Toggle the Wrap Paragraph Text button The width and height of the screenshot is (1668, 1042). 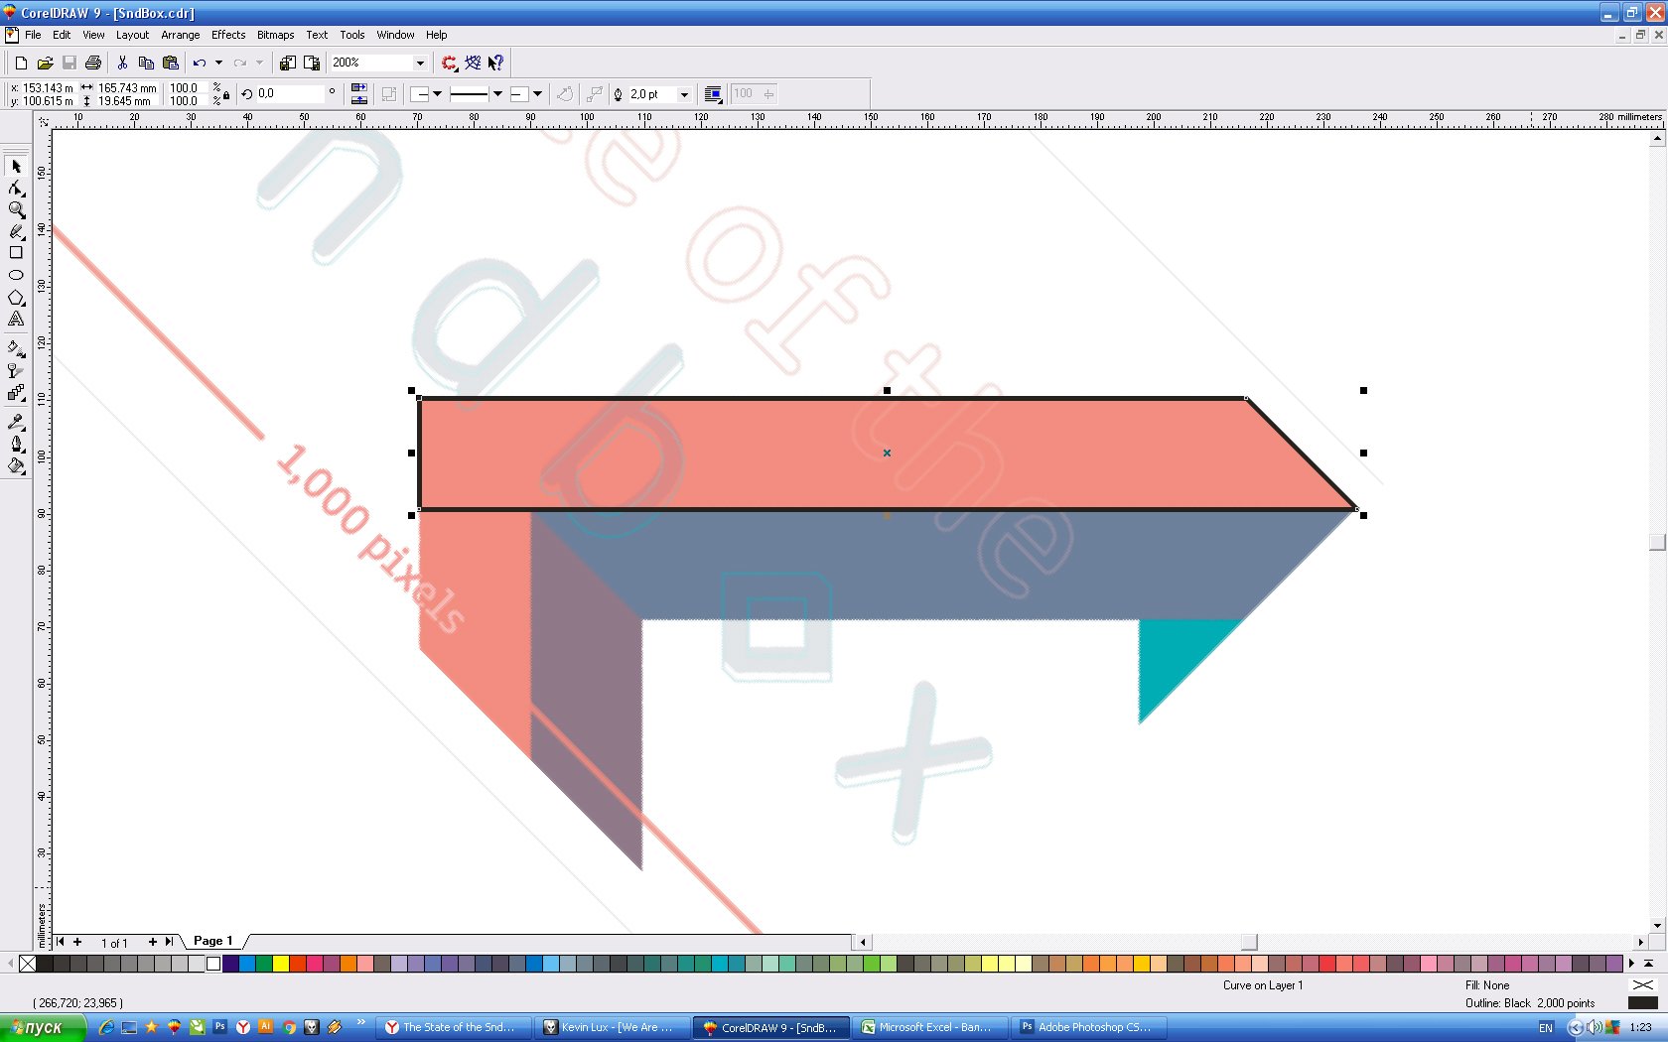click(x=713, y=94)
